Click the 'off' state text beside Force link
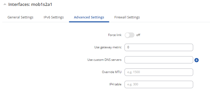 click(x=138, y=35)
